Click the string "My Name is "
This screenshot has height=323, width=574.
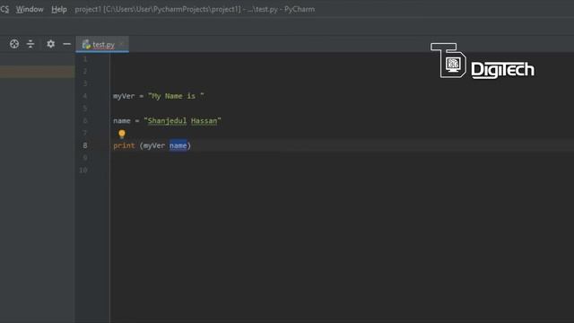click(x=176, y=96)
